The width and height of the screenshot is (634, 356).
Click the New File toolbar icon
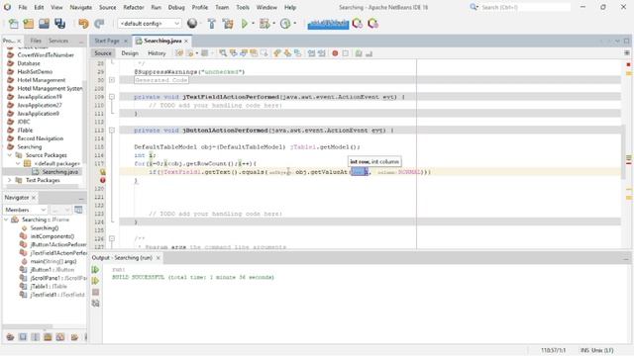[x=13, y=24]
